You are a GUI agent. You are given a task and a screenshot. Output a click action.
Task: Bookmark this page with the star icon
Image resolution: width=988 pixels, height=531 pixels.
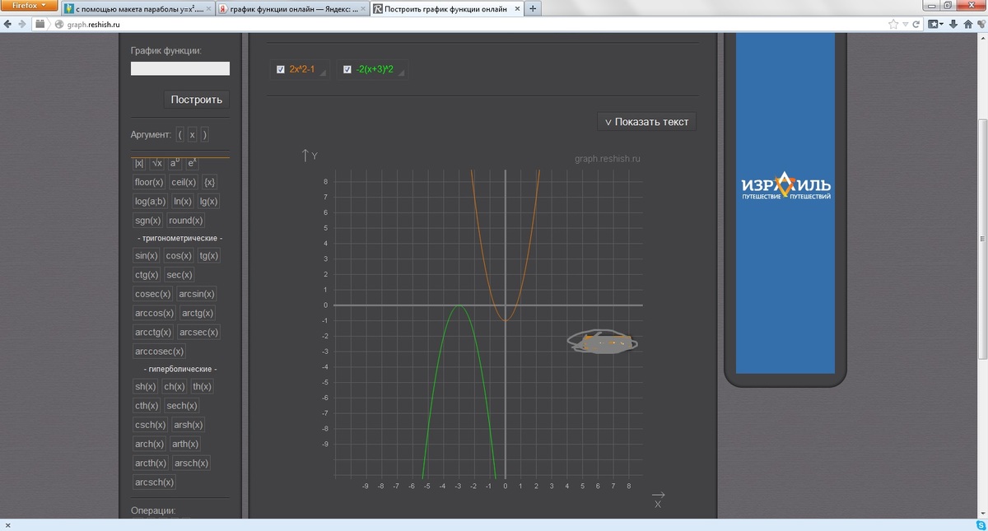tap(893, 25)
